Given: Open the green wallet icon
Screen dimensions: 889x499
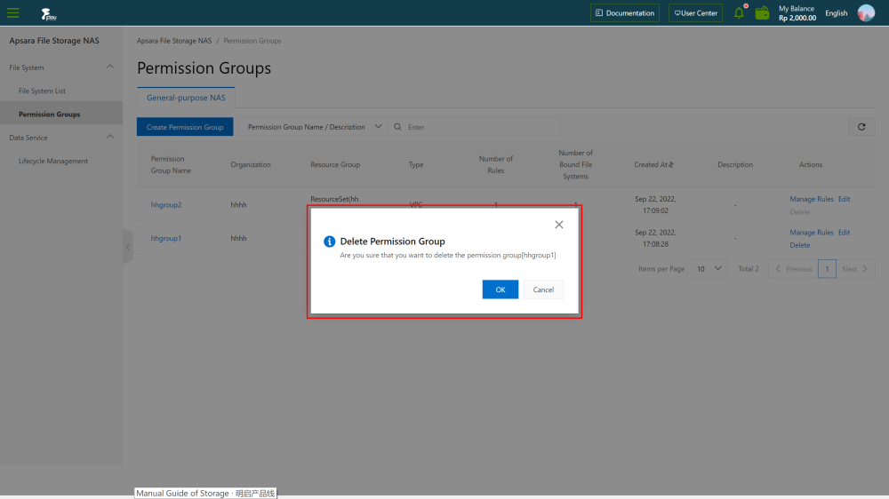Looking at the screenshot, I should pos(762,13).
